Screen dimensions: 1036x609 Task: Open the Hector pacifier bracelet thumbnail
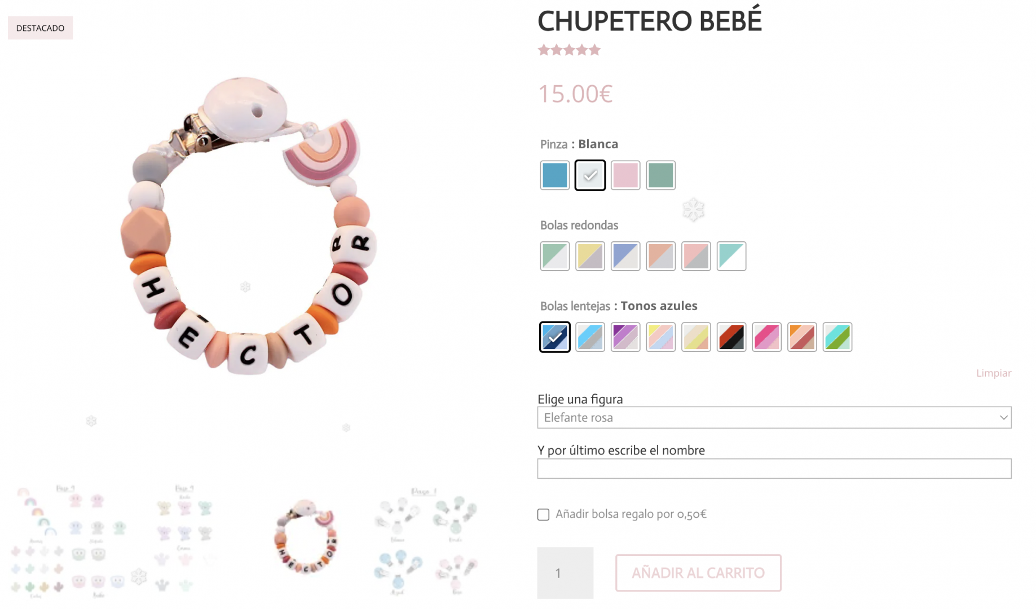tap(306, 537)
